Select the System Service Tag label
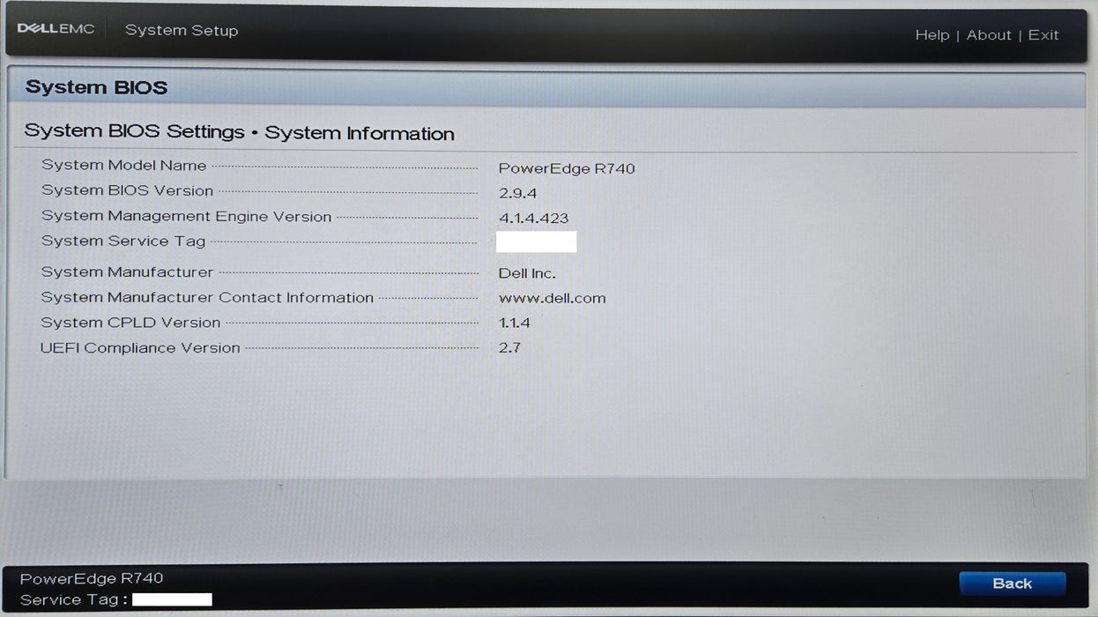Viewport: 1098px width, 617px height. [123, 241]
